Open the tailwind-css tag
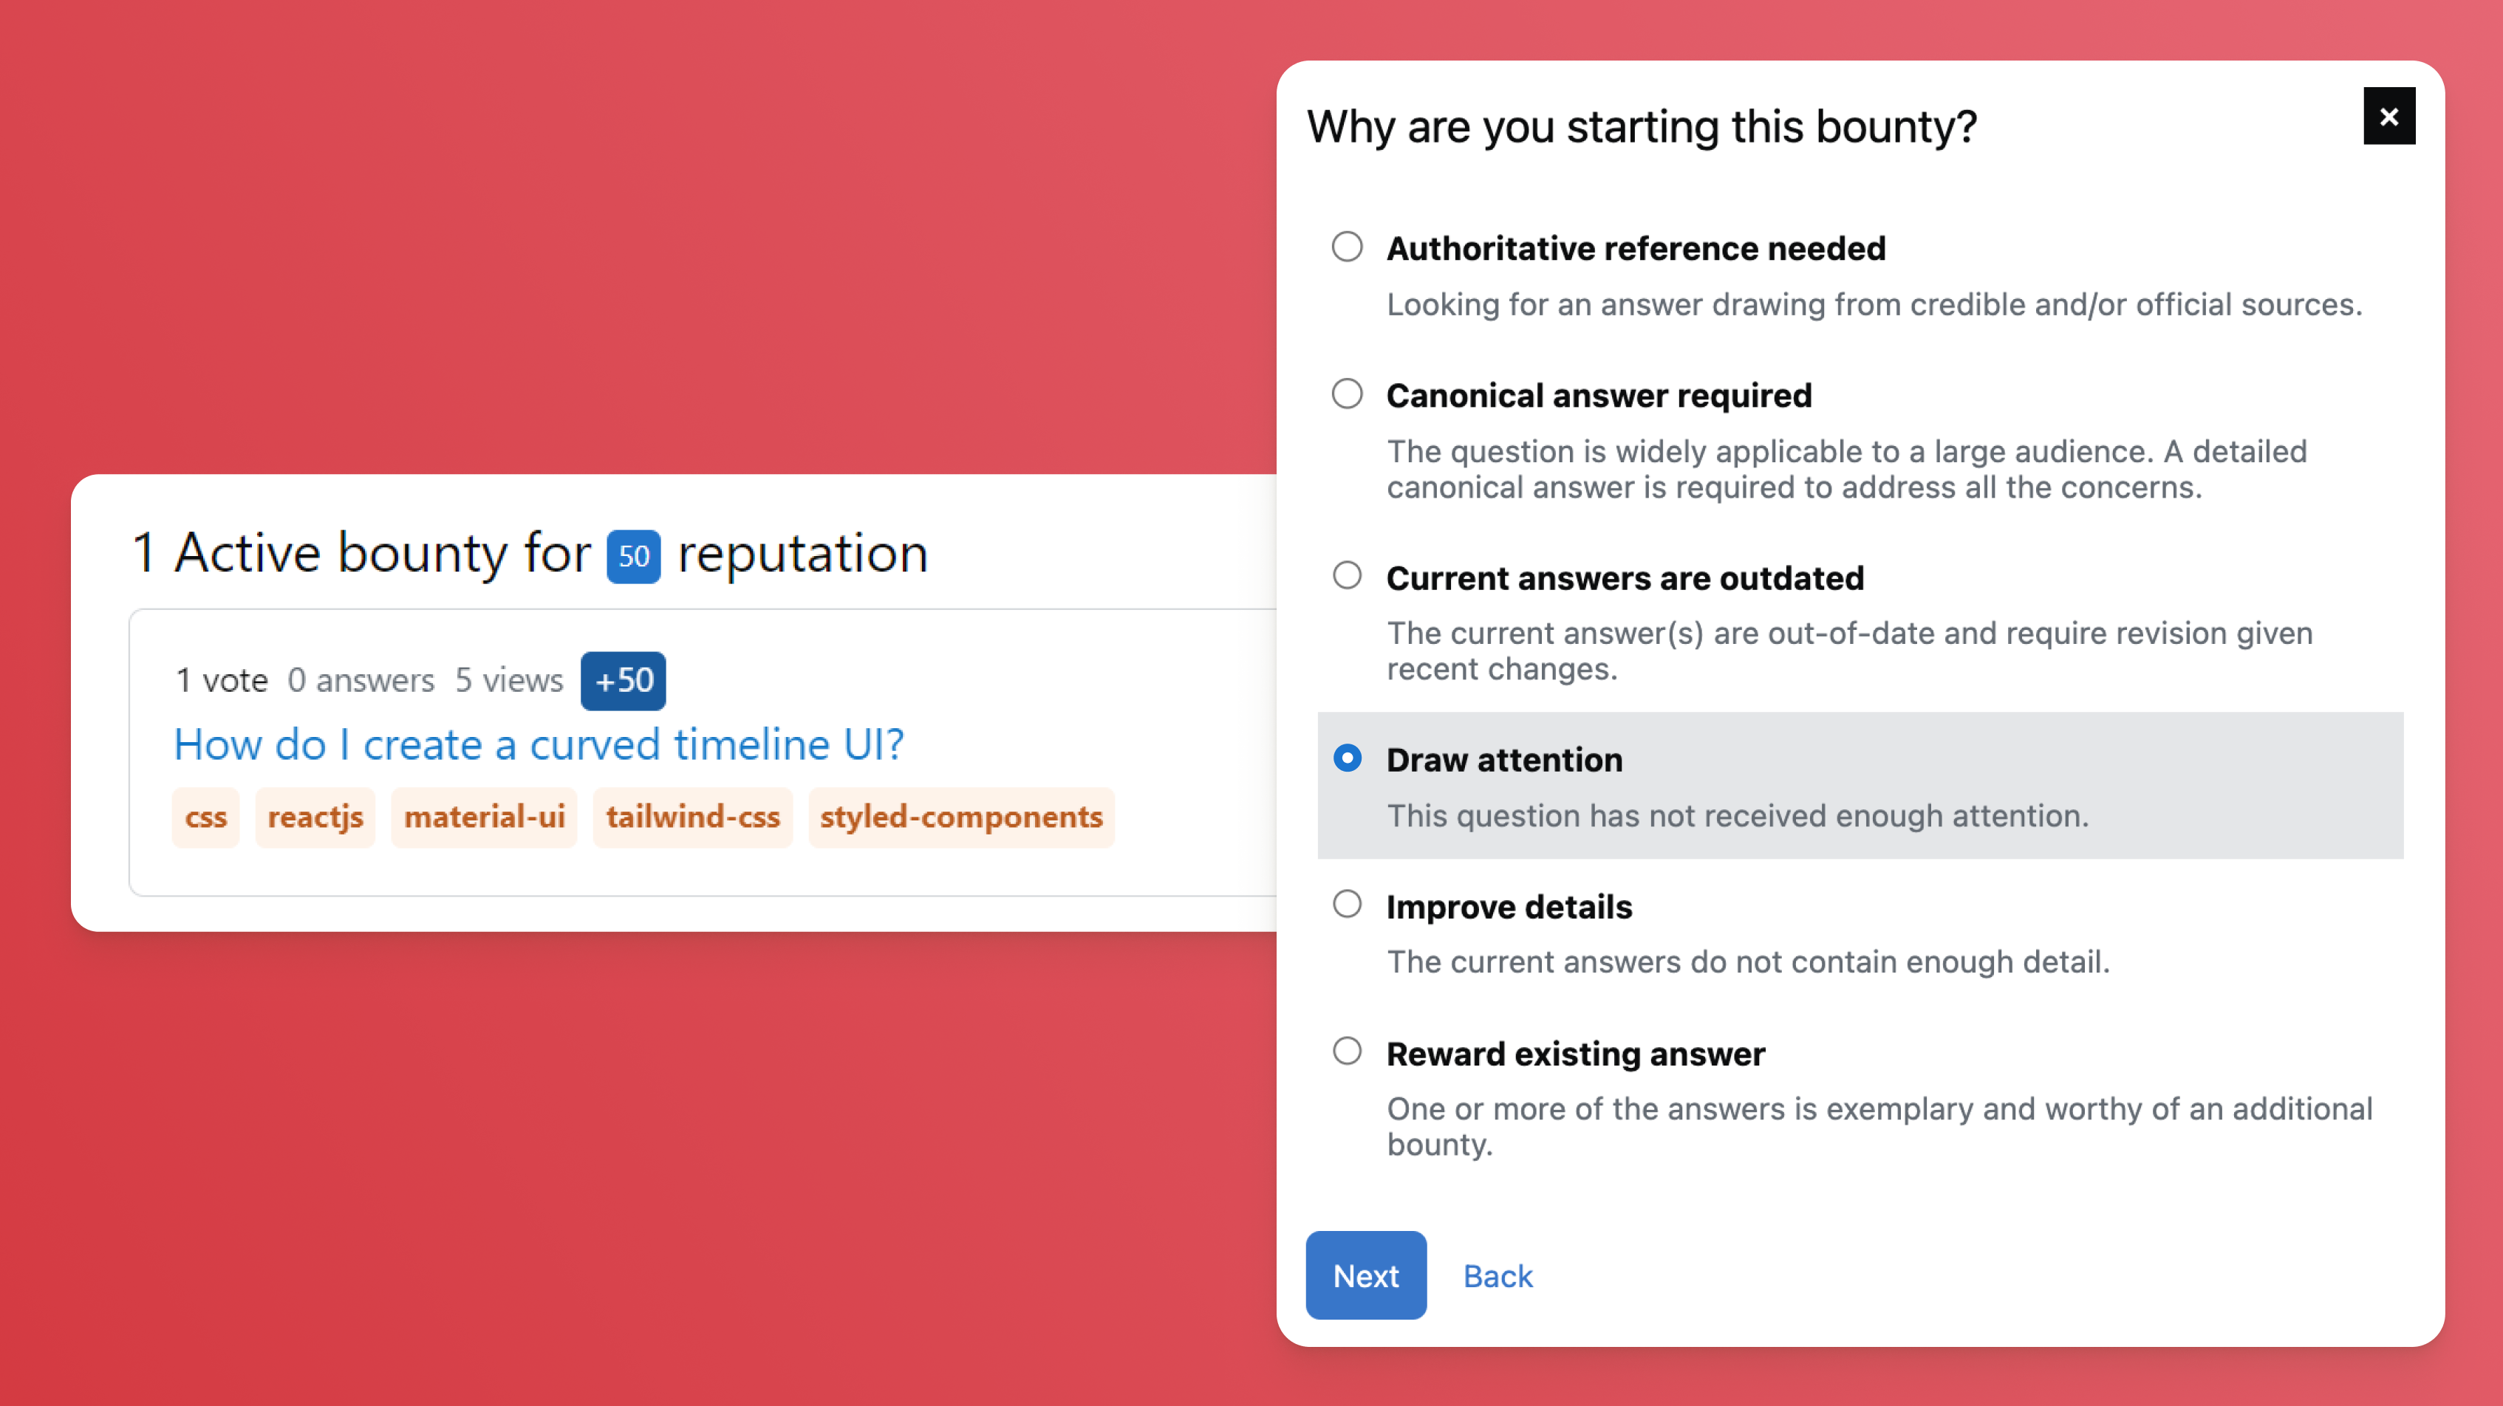The height and width of the screenshot is (1406, 2503). tap(693, 817)
